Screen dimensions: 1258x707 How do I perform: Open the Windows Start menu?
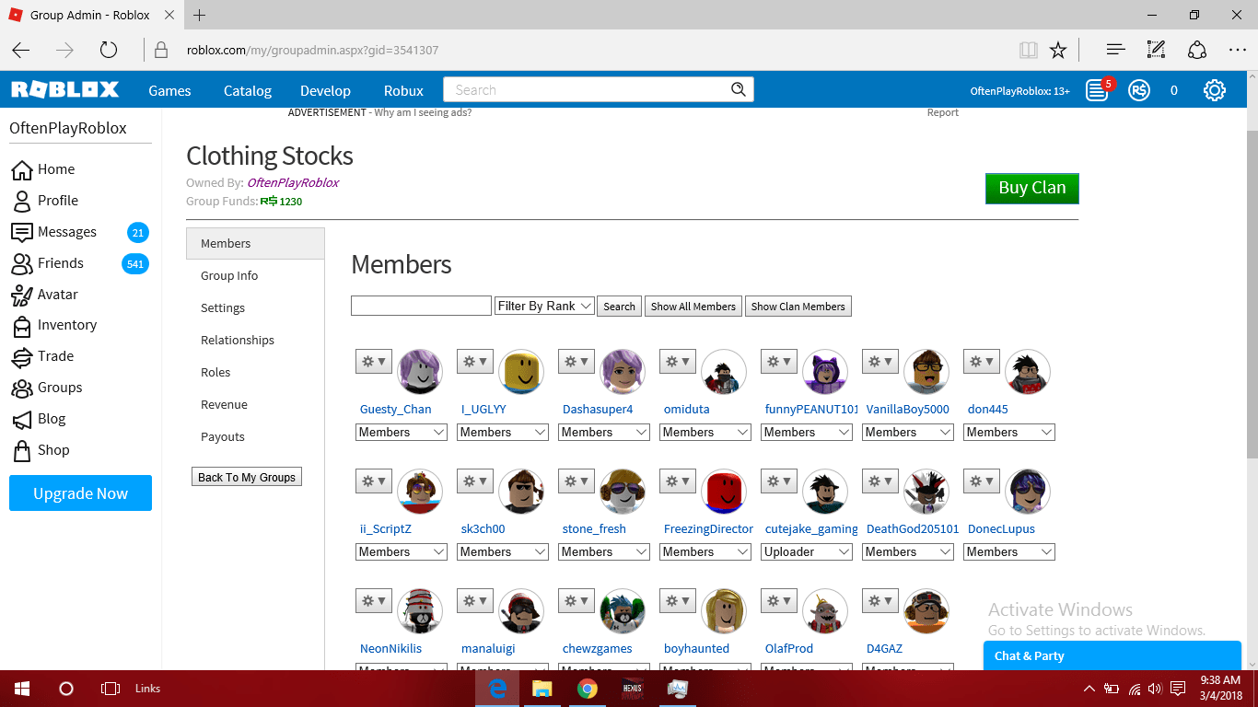[22, 689]
